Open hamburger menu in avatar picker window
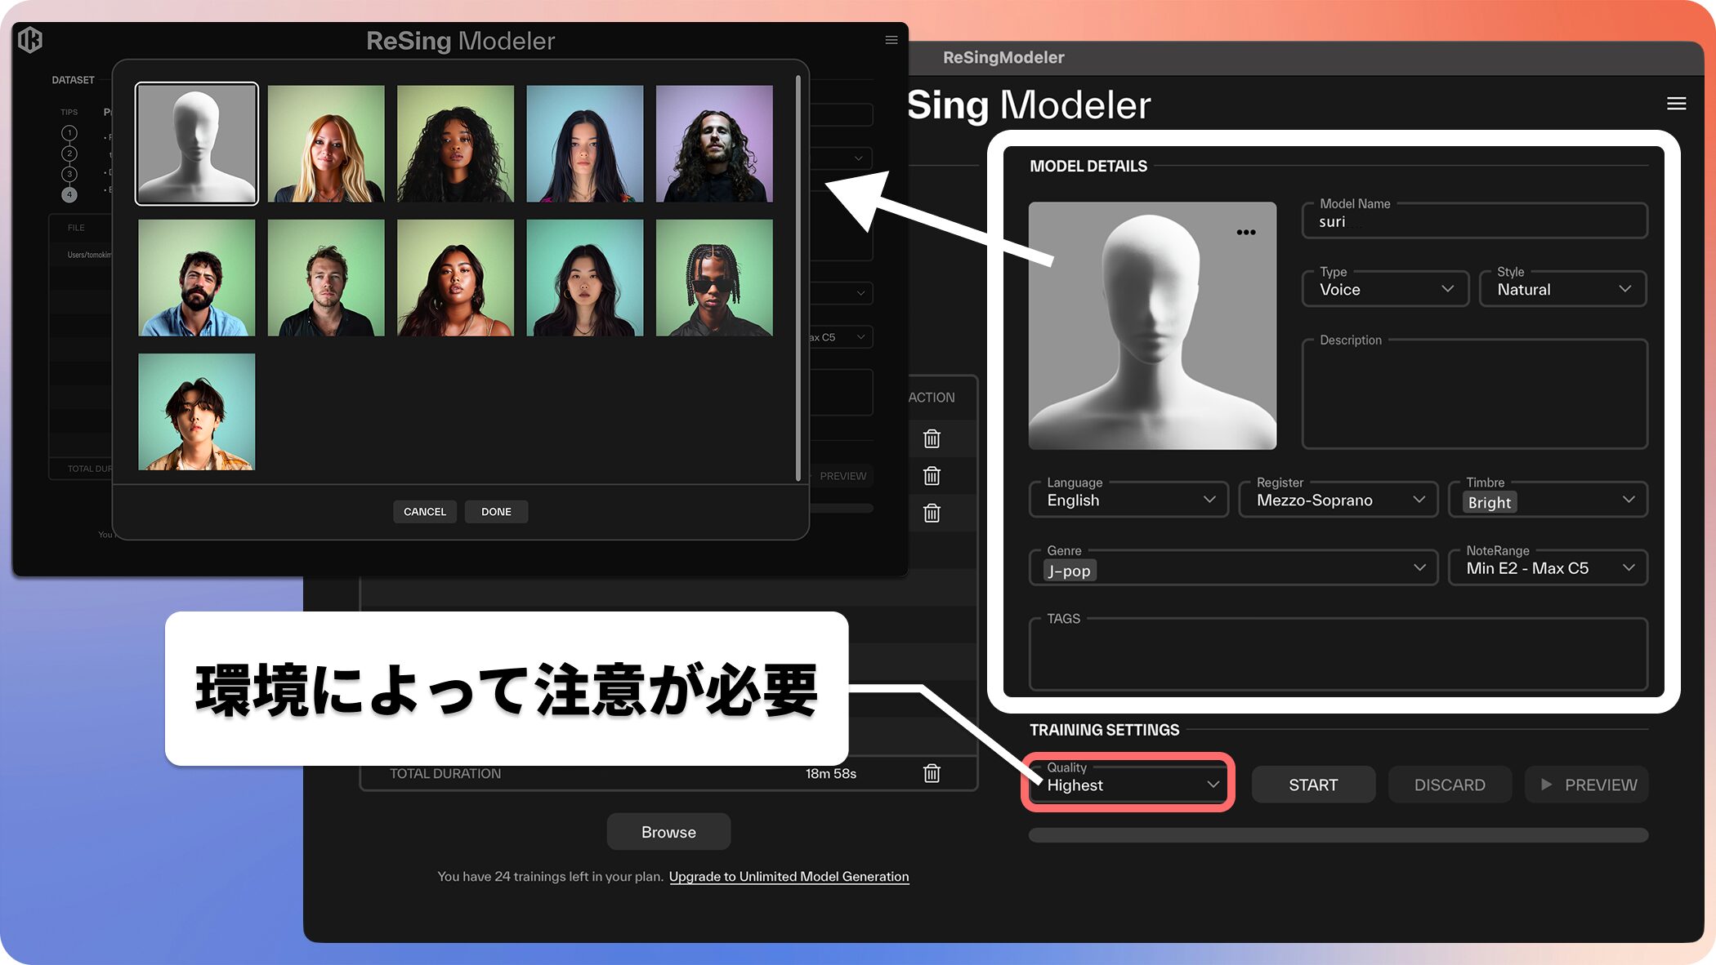Screen dimensions: 1716x965 click(892, 40)
